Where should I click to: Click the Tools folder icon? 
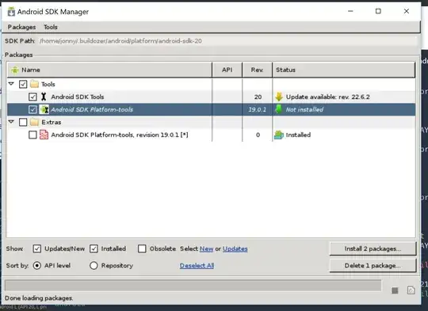click(34, 84)
